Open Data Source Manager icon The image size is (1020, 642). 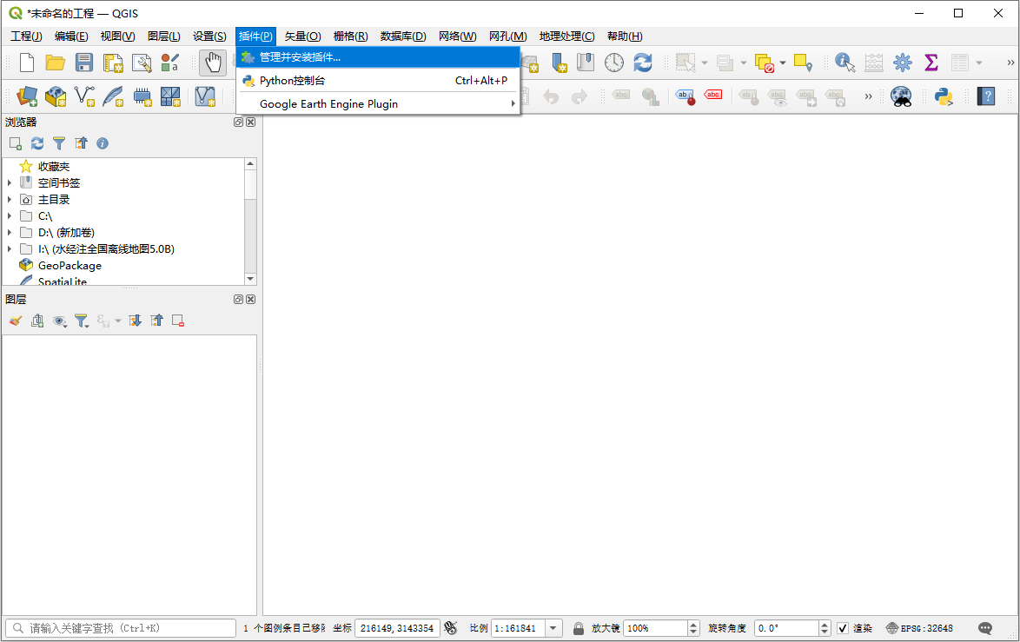pyautogui.click(x=27, y=96)
